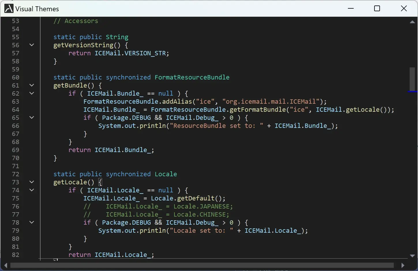418x271 pixels.
Task: Collapse the getVersionString() method at line 56
Action: click(32, 45)
